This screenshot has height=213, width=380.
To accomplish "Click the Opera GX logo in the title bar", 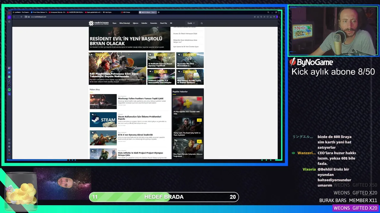I will click(9, 12).
